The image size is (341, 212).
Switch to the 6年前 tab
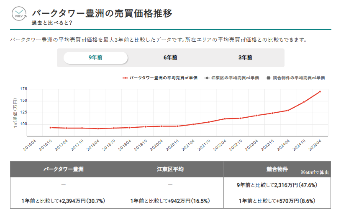[170, 58]
